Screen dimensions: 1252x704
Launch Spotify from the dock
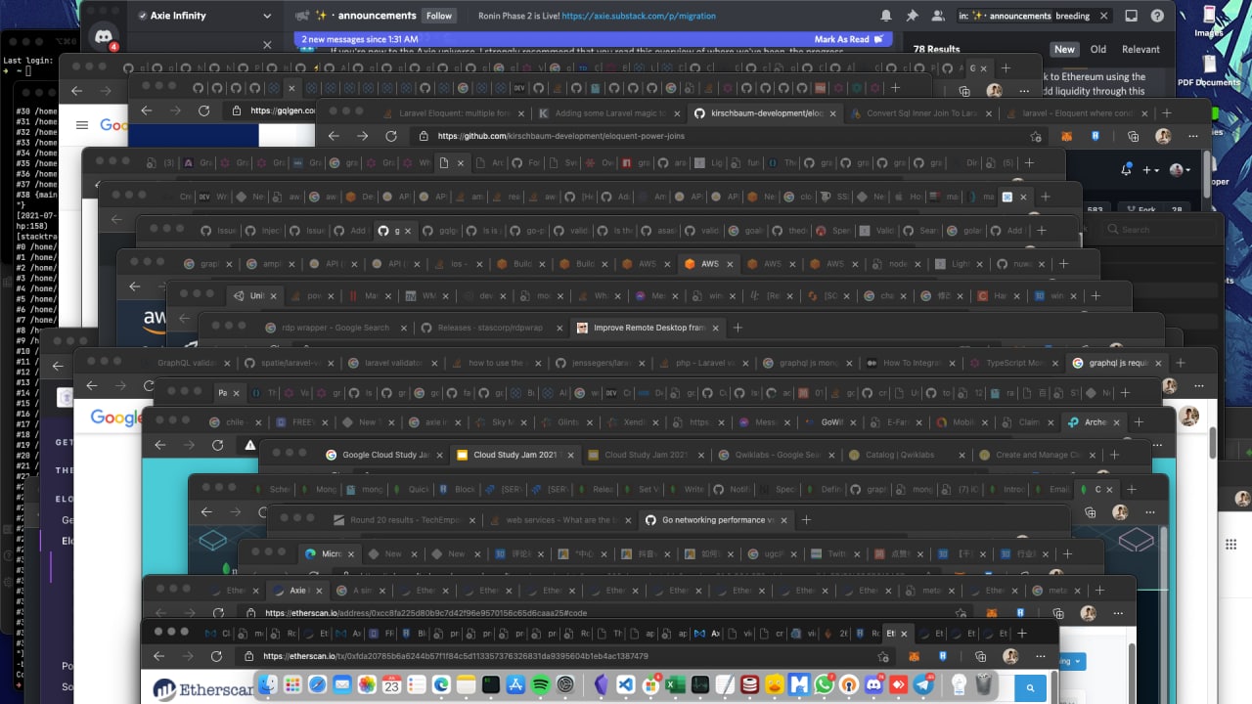click(x=541, y=685)
